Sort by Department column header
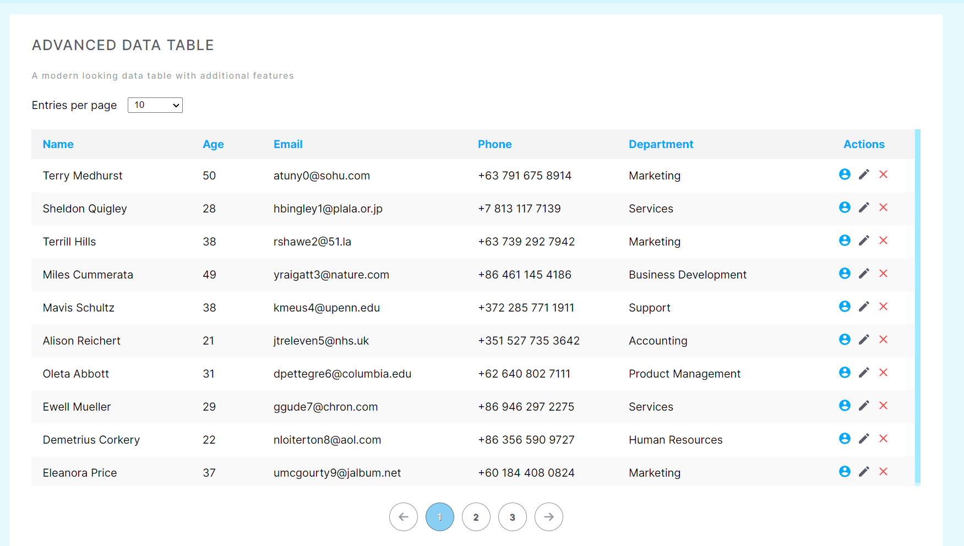964x546 pixels. pos(661,144)
